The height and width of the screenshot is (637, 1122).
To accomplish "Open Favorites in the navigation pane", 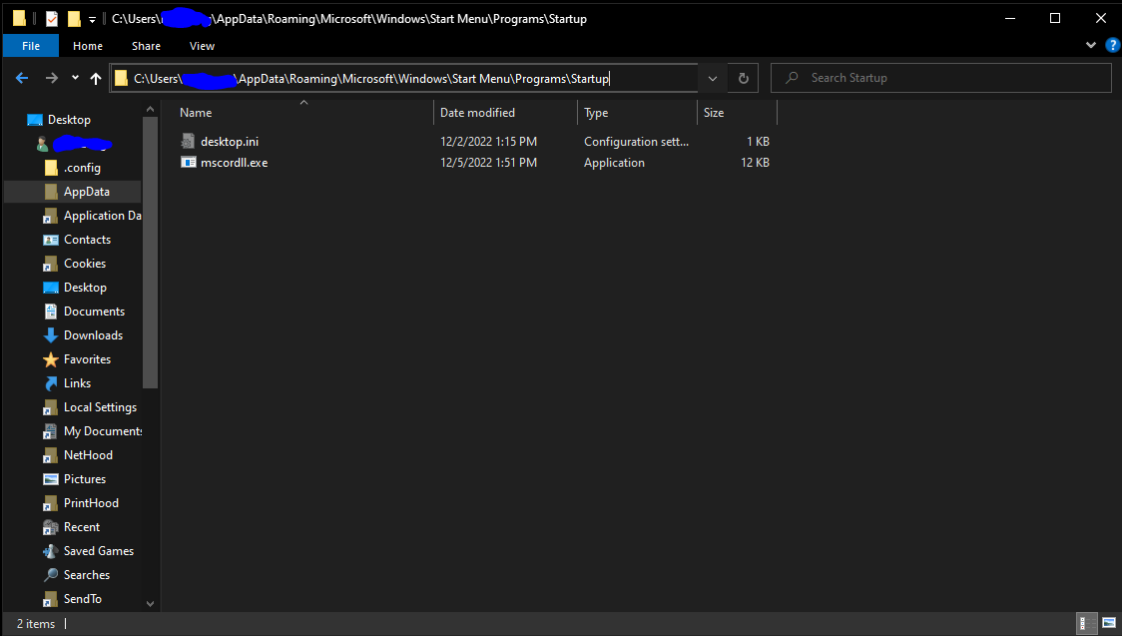I will coord(87,359).
